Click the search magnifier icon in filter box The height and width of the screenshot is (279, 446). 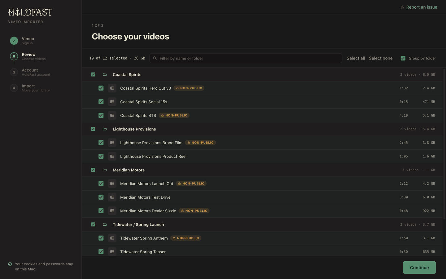[155, 58]
